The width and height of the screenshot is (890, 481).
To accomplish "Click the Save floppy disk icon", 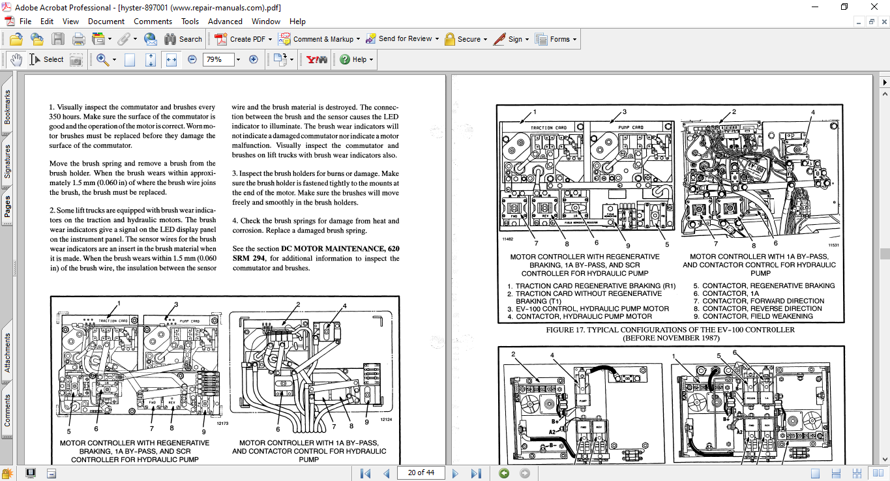I will 58,39.
